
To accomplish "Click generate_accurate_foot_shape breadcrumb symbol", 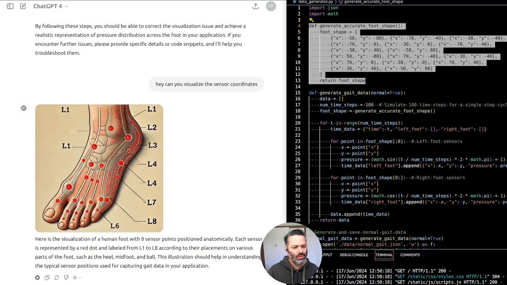I will coord(374,2).
